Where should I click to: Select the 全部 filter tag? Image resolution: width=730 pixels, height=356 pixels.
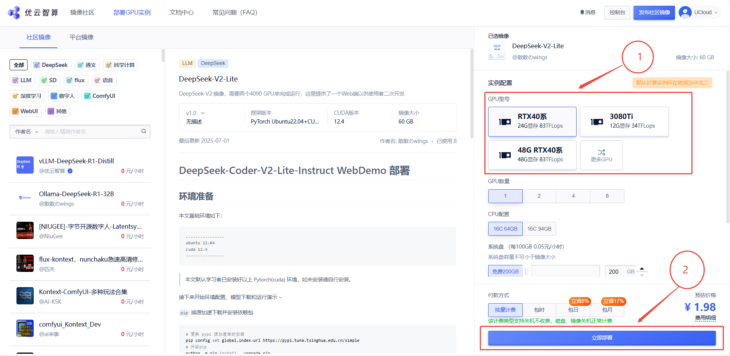coord(19,65)
